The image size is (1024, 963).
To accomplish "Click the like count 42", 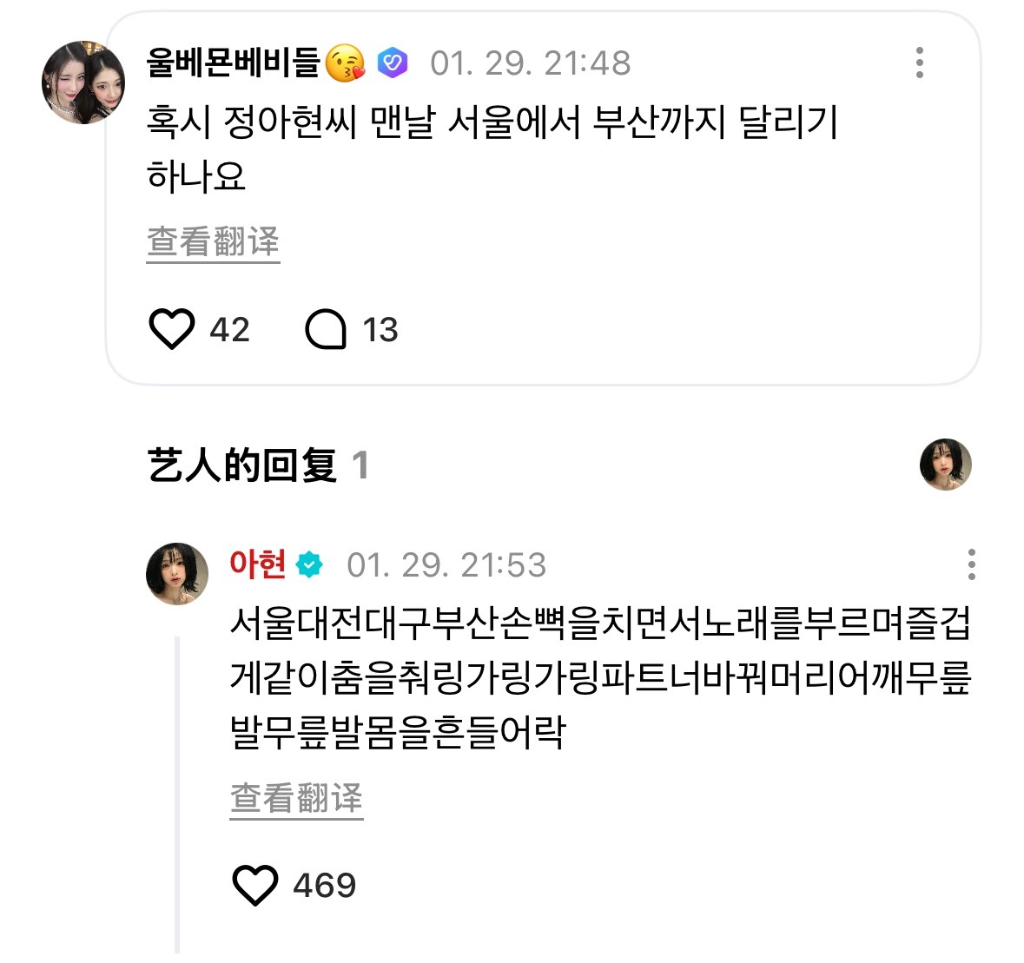I will pos(228,329).
